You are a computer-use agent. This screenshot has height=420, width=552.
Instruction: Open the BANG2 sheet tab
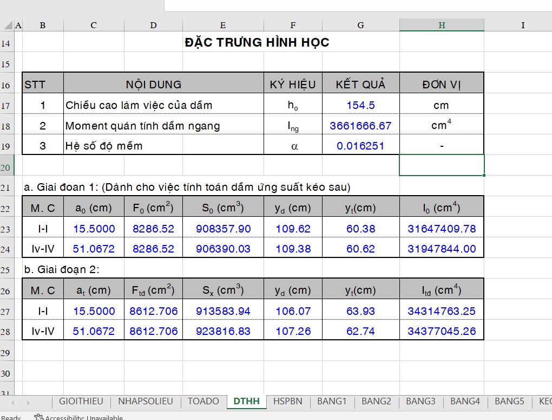pos(376,402)
